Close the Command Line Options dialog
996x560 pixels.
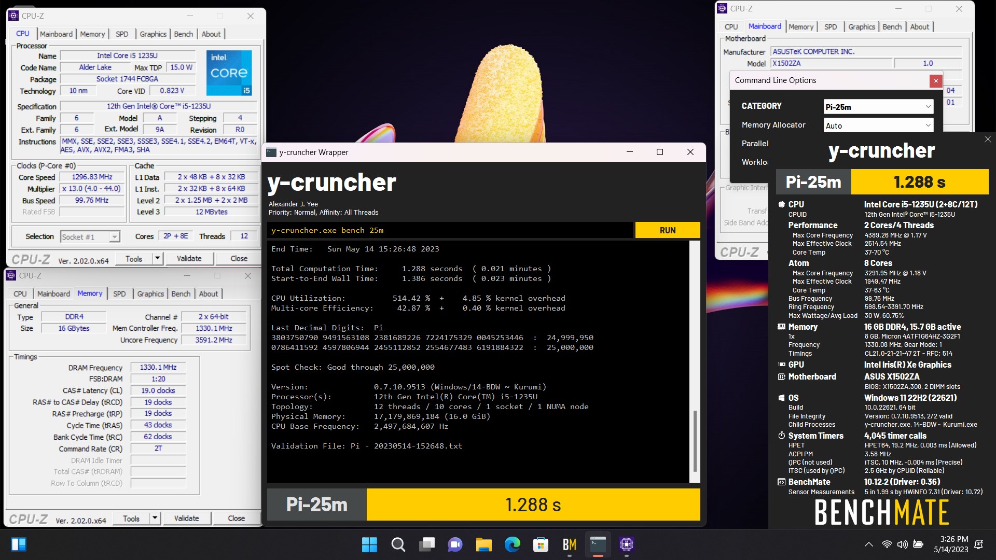936,80
